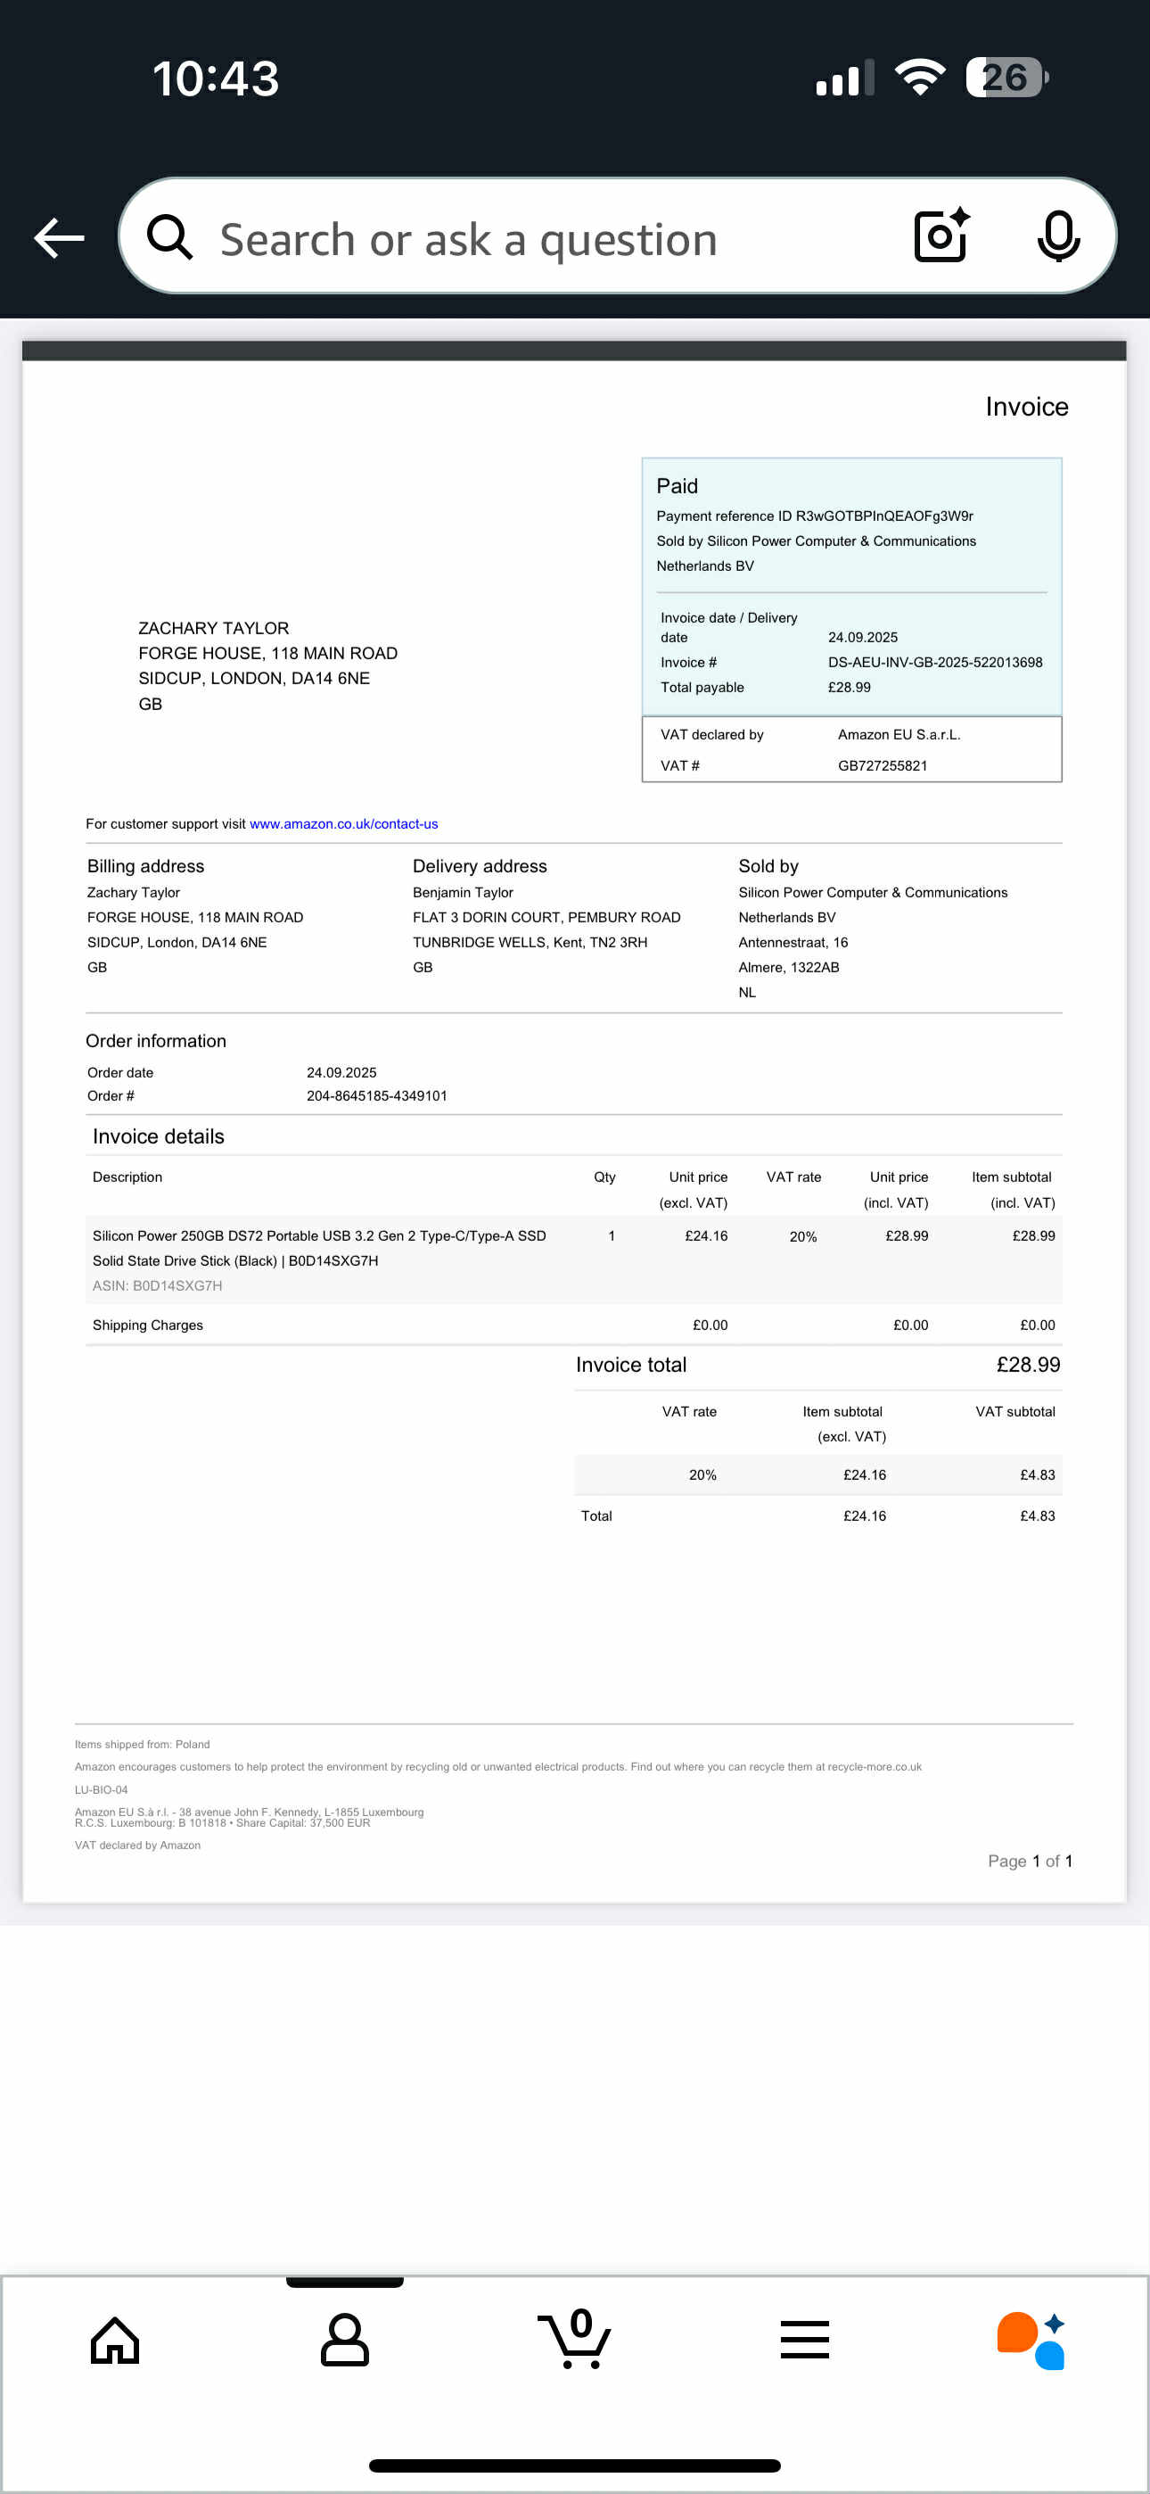Open the Rufus AI assistant icon
Screen dimensions: 1150x2494
[x=1031, y=2340]
